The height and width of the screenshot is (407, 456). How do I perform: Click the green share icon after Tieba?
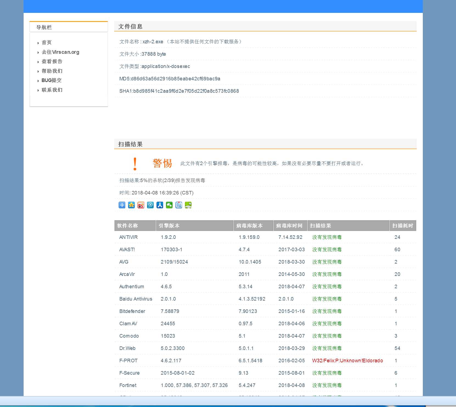[188, 205]
